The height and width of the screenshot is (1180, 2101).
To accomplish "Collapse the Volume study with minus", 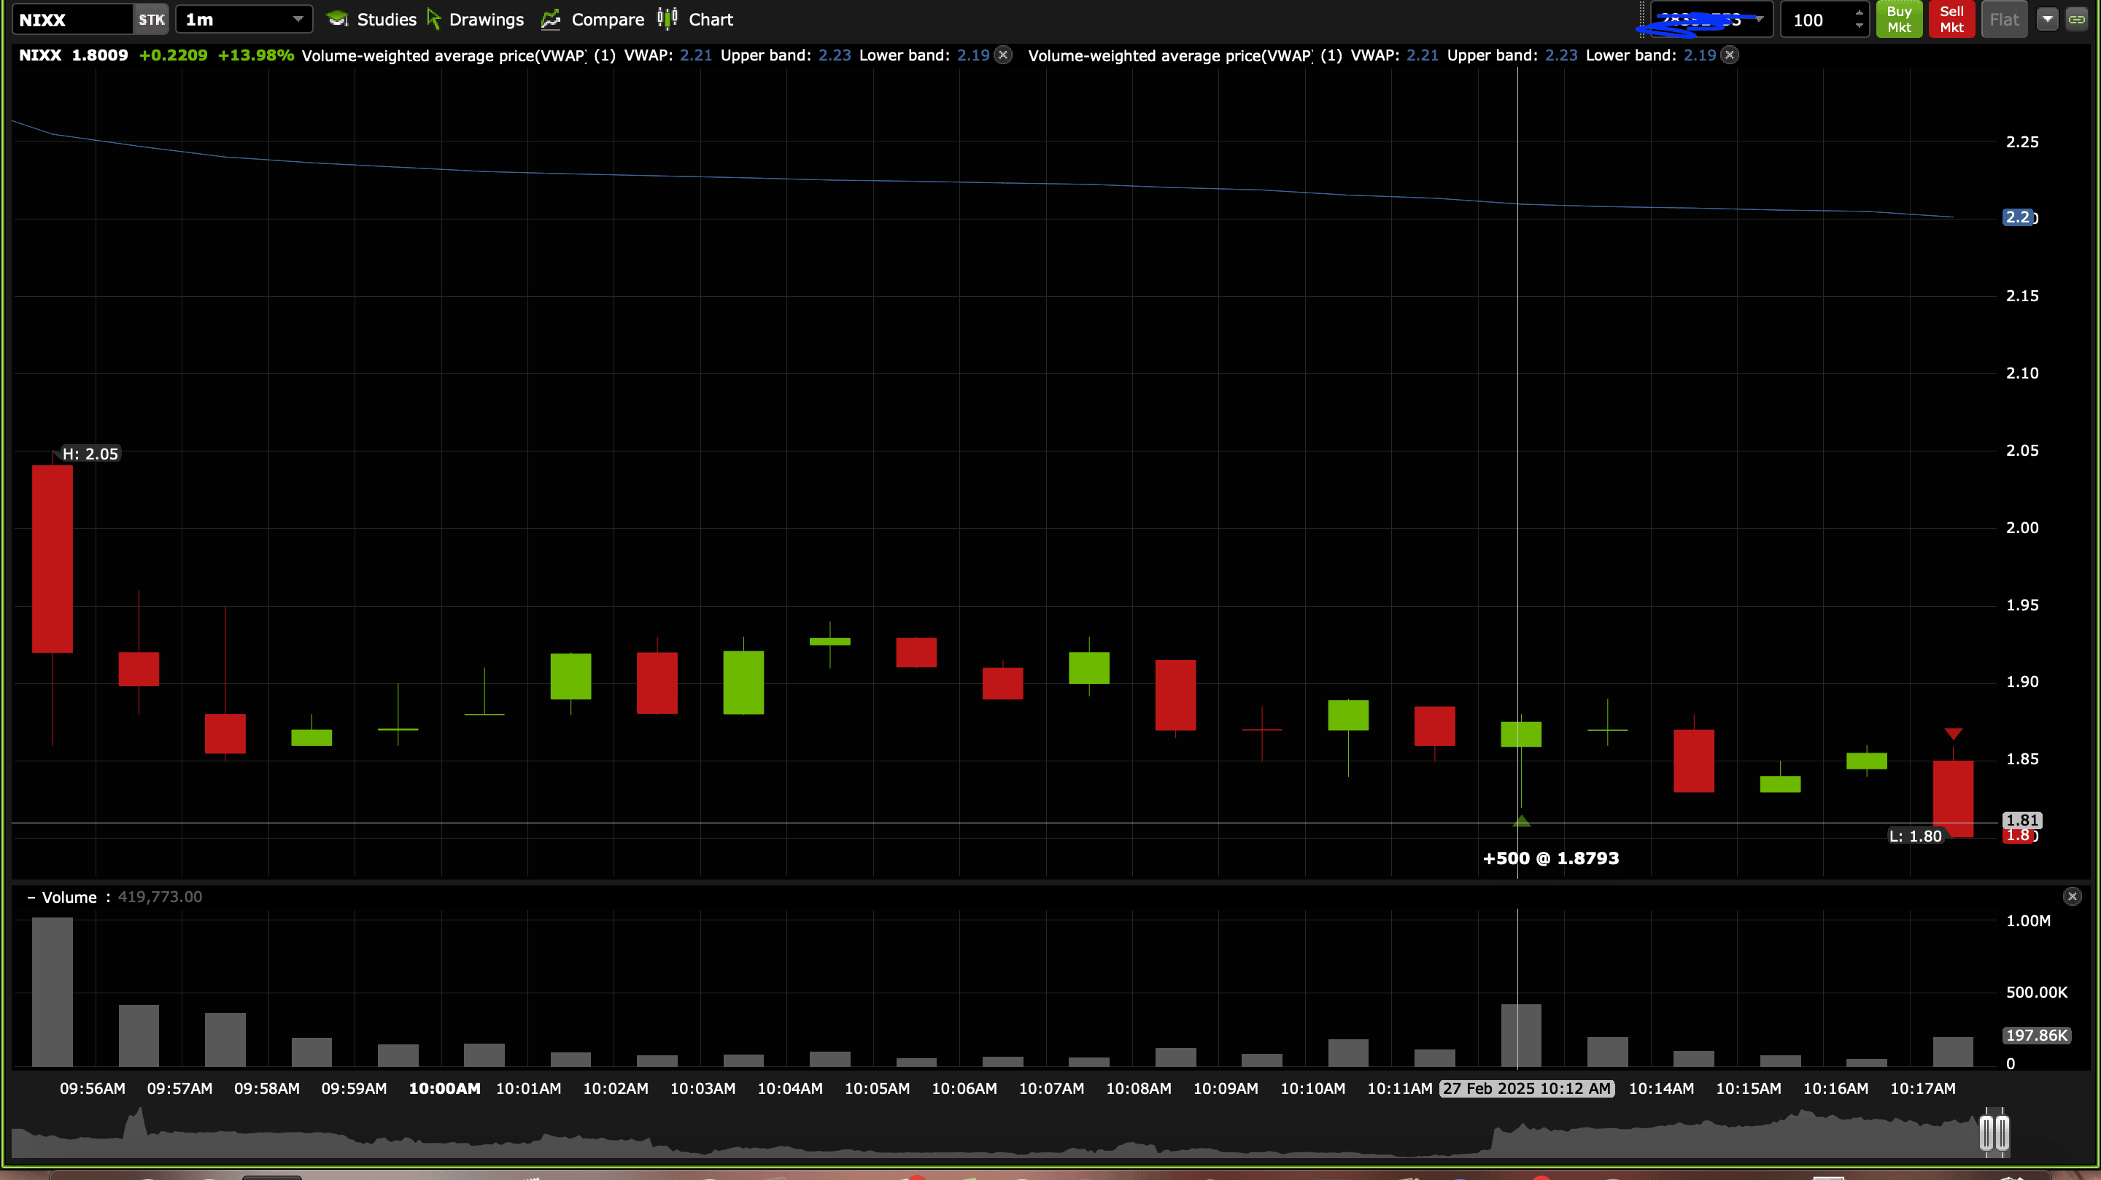I will [x=31, y=897].
